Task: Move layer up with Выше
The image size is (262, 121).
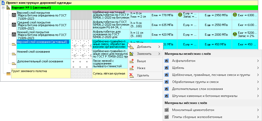Action: (x=141, y=61)
